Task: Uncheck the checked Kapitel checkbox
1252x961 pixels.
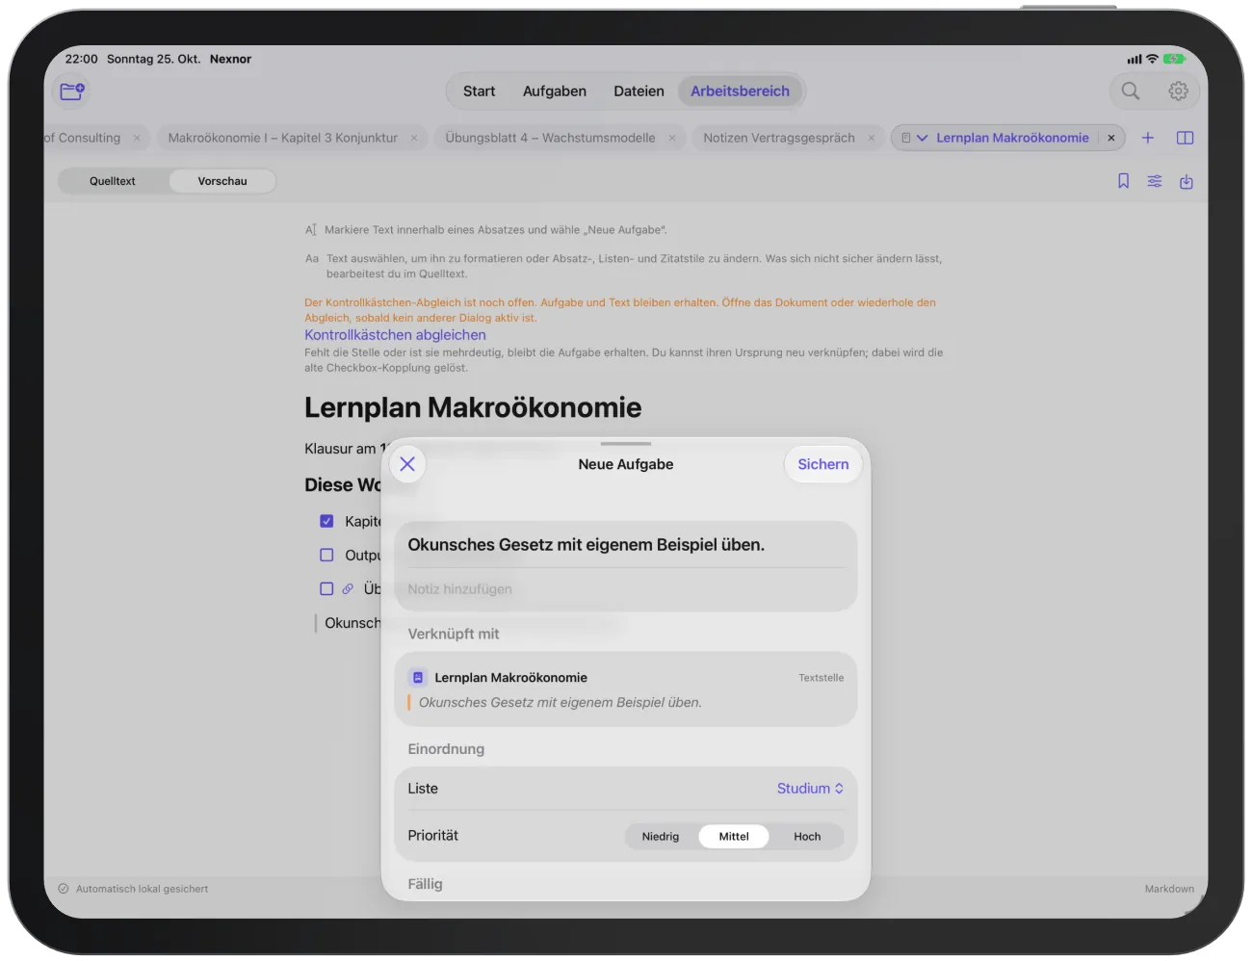Action: click(x=326, y=521)
